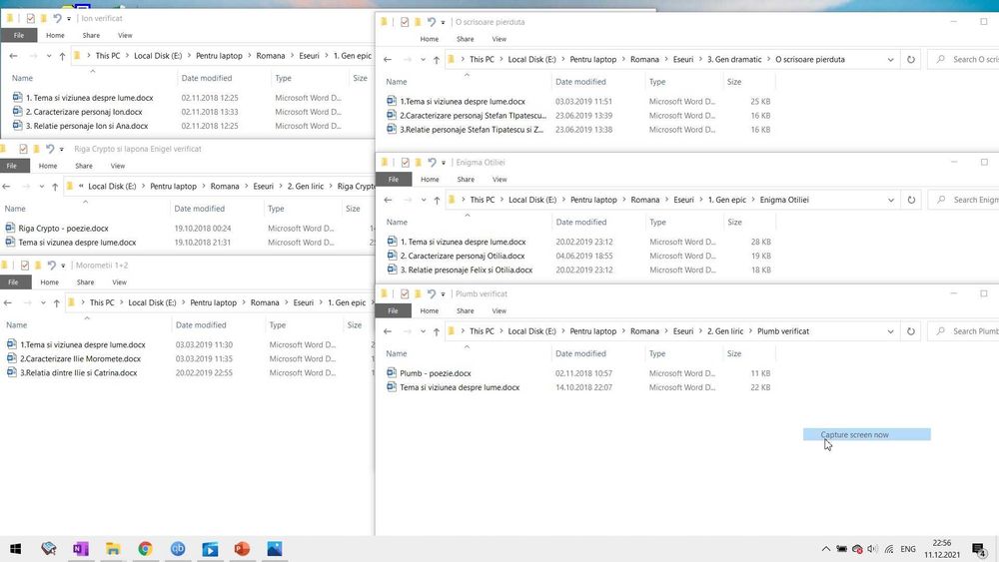Click Undo icon in Enigma Otiliei title bar
The image size is (999, 562).
point(432,163)
